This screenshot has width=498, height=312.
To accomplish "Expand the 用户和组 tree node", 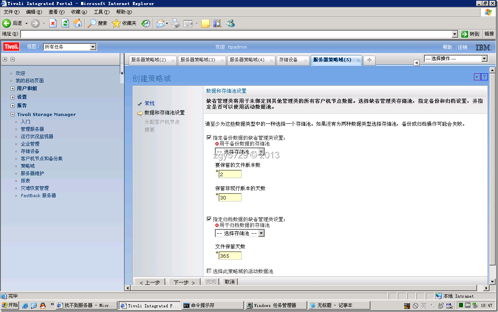I will 13,88.
